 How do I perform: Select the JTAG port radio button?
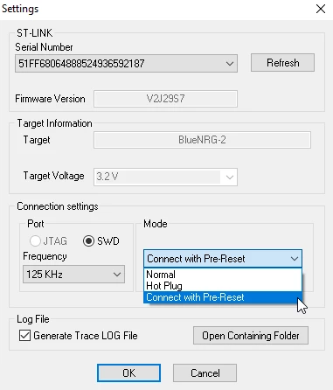pos(35,241)
